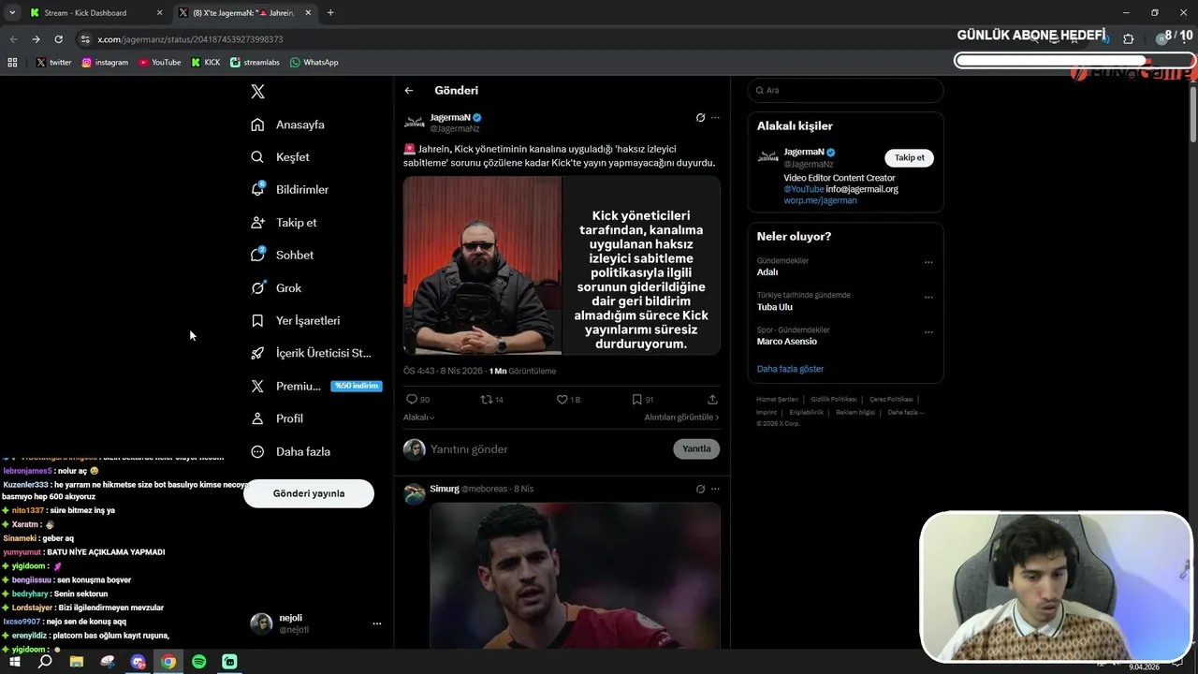The height and width of the screenshot is (674, 1198).
Task: Open Profil page
Action: (277, 418)
